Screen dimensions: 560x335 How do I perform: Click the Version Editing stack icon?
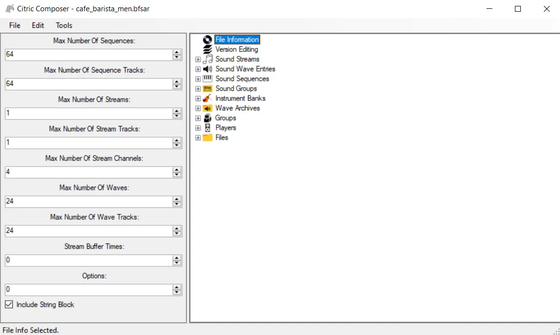tap(207, 49)
